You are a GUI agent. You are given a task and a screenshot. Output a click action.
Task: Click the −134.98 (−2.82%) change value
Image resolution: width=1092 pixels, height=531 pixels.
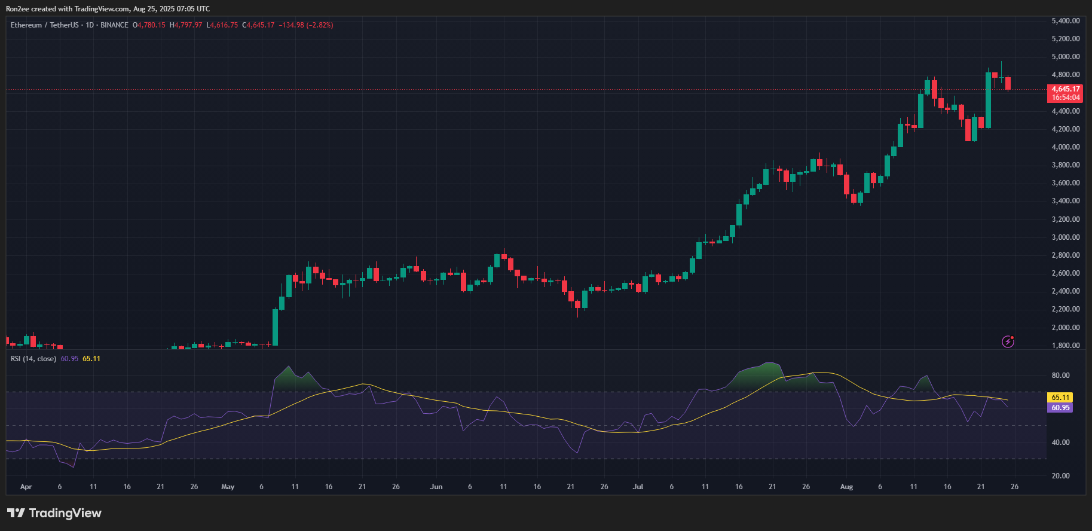(306, 25)
